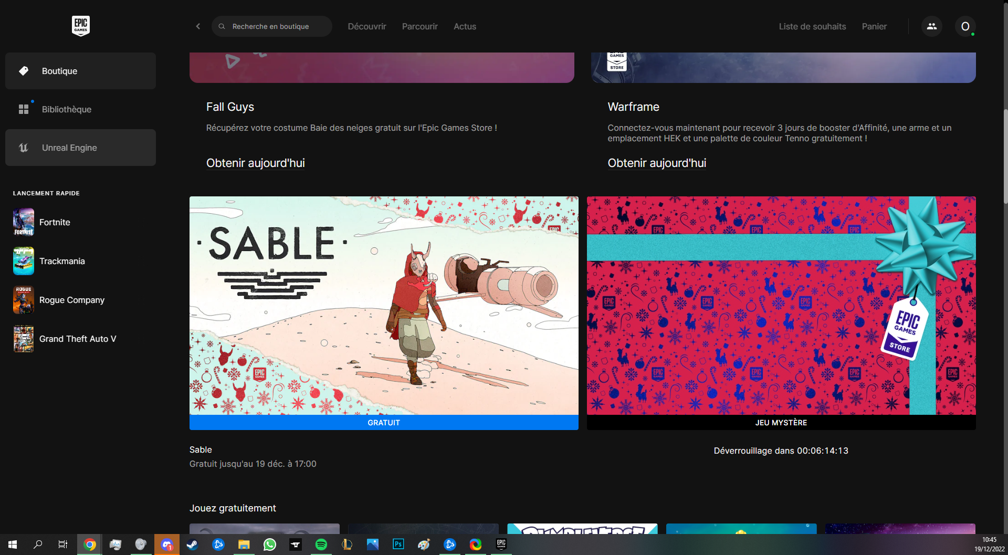
Task: Select Unreal Engine in the sidebar
Action: point(69,148)
